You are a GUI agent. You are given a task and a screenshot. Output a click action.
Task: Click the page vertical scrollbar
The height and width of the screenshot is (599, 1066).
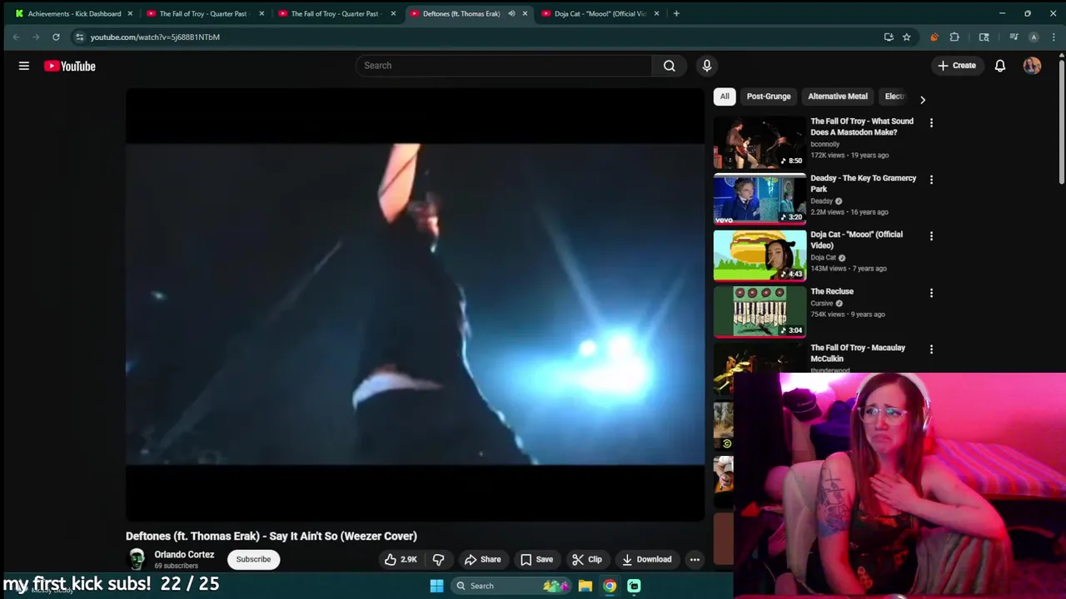pyautogui.click(x=1061, y=121)
